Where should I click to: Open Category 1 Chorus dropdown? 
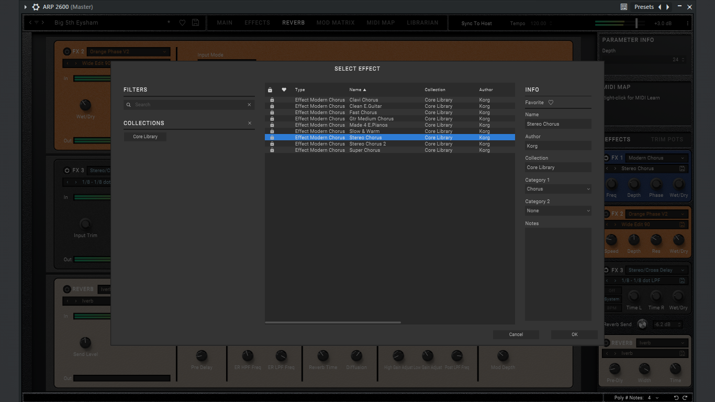[558, 189]
